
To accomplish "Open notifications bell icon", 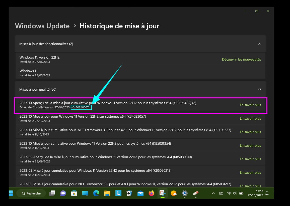I will click(x=267, y=193).
